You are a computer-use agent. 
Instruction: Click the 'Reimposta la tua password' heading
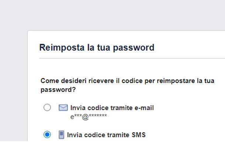pos(97,48)
